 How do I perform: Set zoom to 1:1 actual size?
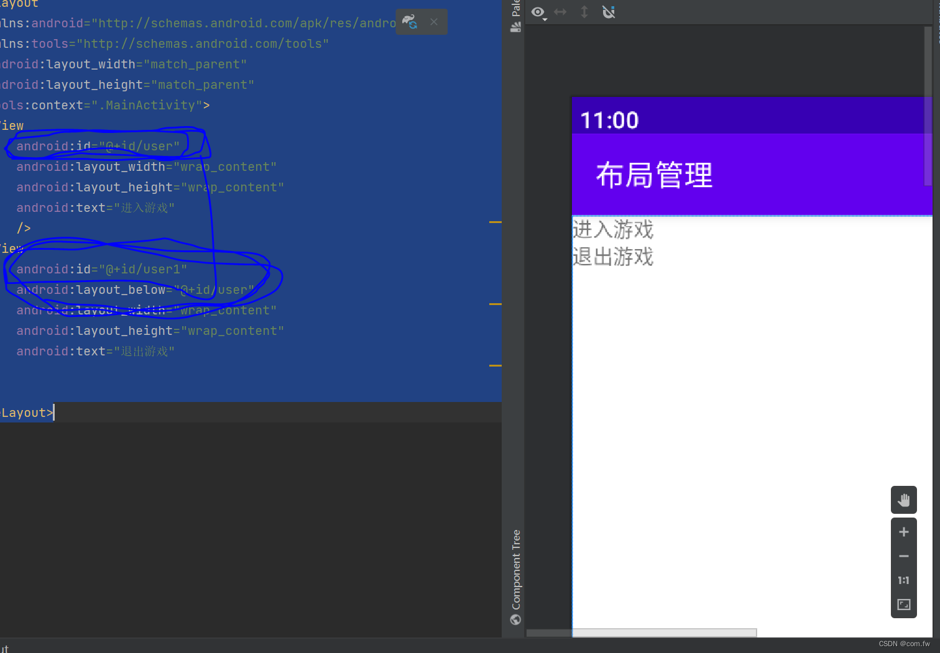click(903, 580)
